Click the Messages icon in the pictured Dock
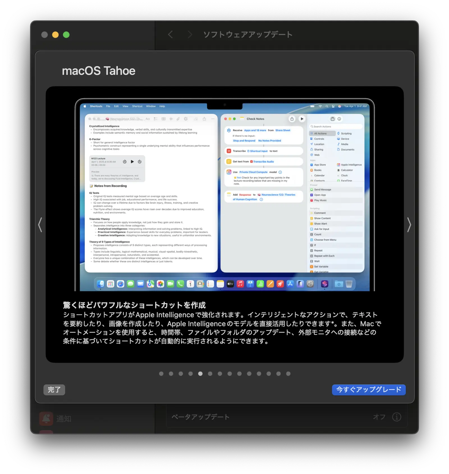This screenshot has height=474, width=449. (x=130, y=284)
